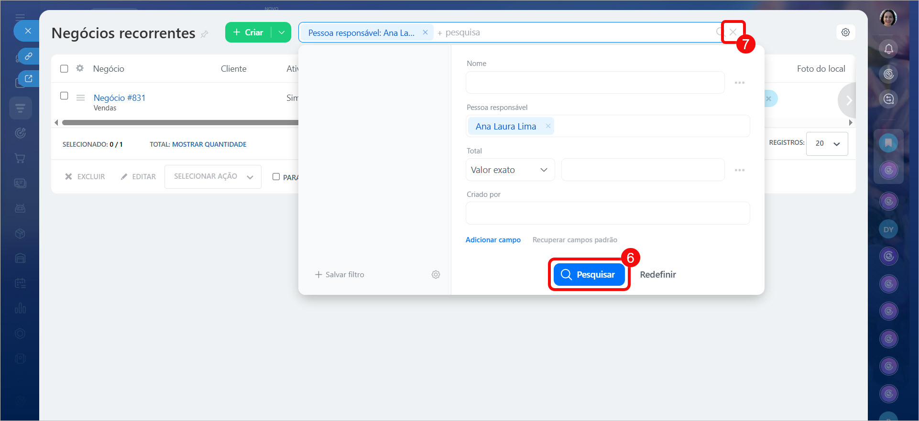The width and height of the screenshot is (919, 421).
Task: Toggle the select all rows checkbox
Action: pos(64,69)
